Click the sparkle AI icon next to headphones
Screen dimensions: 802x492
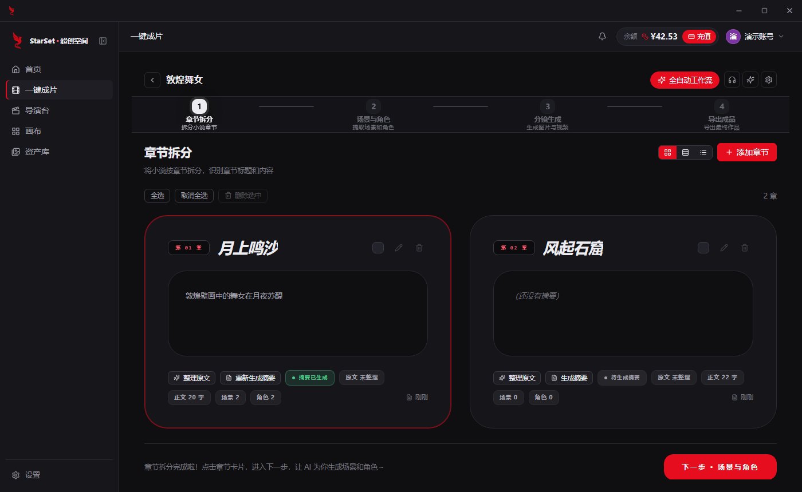coord(750,80)
